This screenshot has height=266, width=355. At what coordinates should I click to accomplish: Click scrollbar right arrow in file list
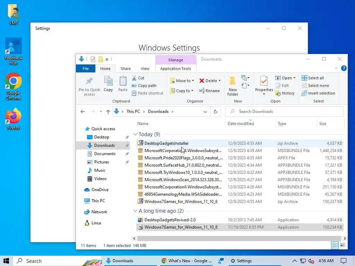tap(345, 238)
